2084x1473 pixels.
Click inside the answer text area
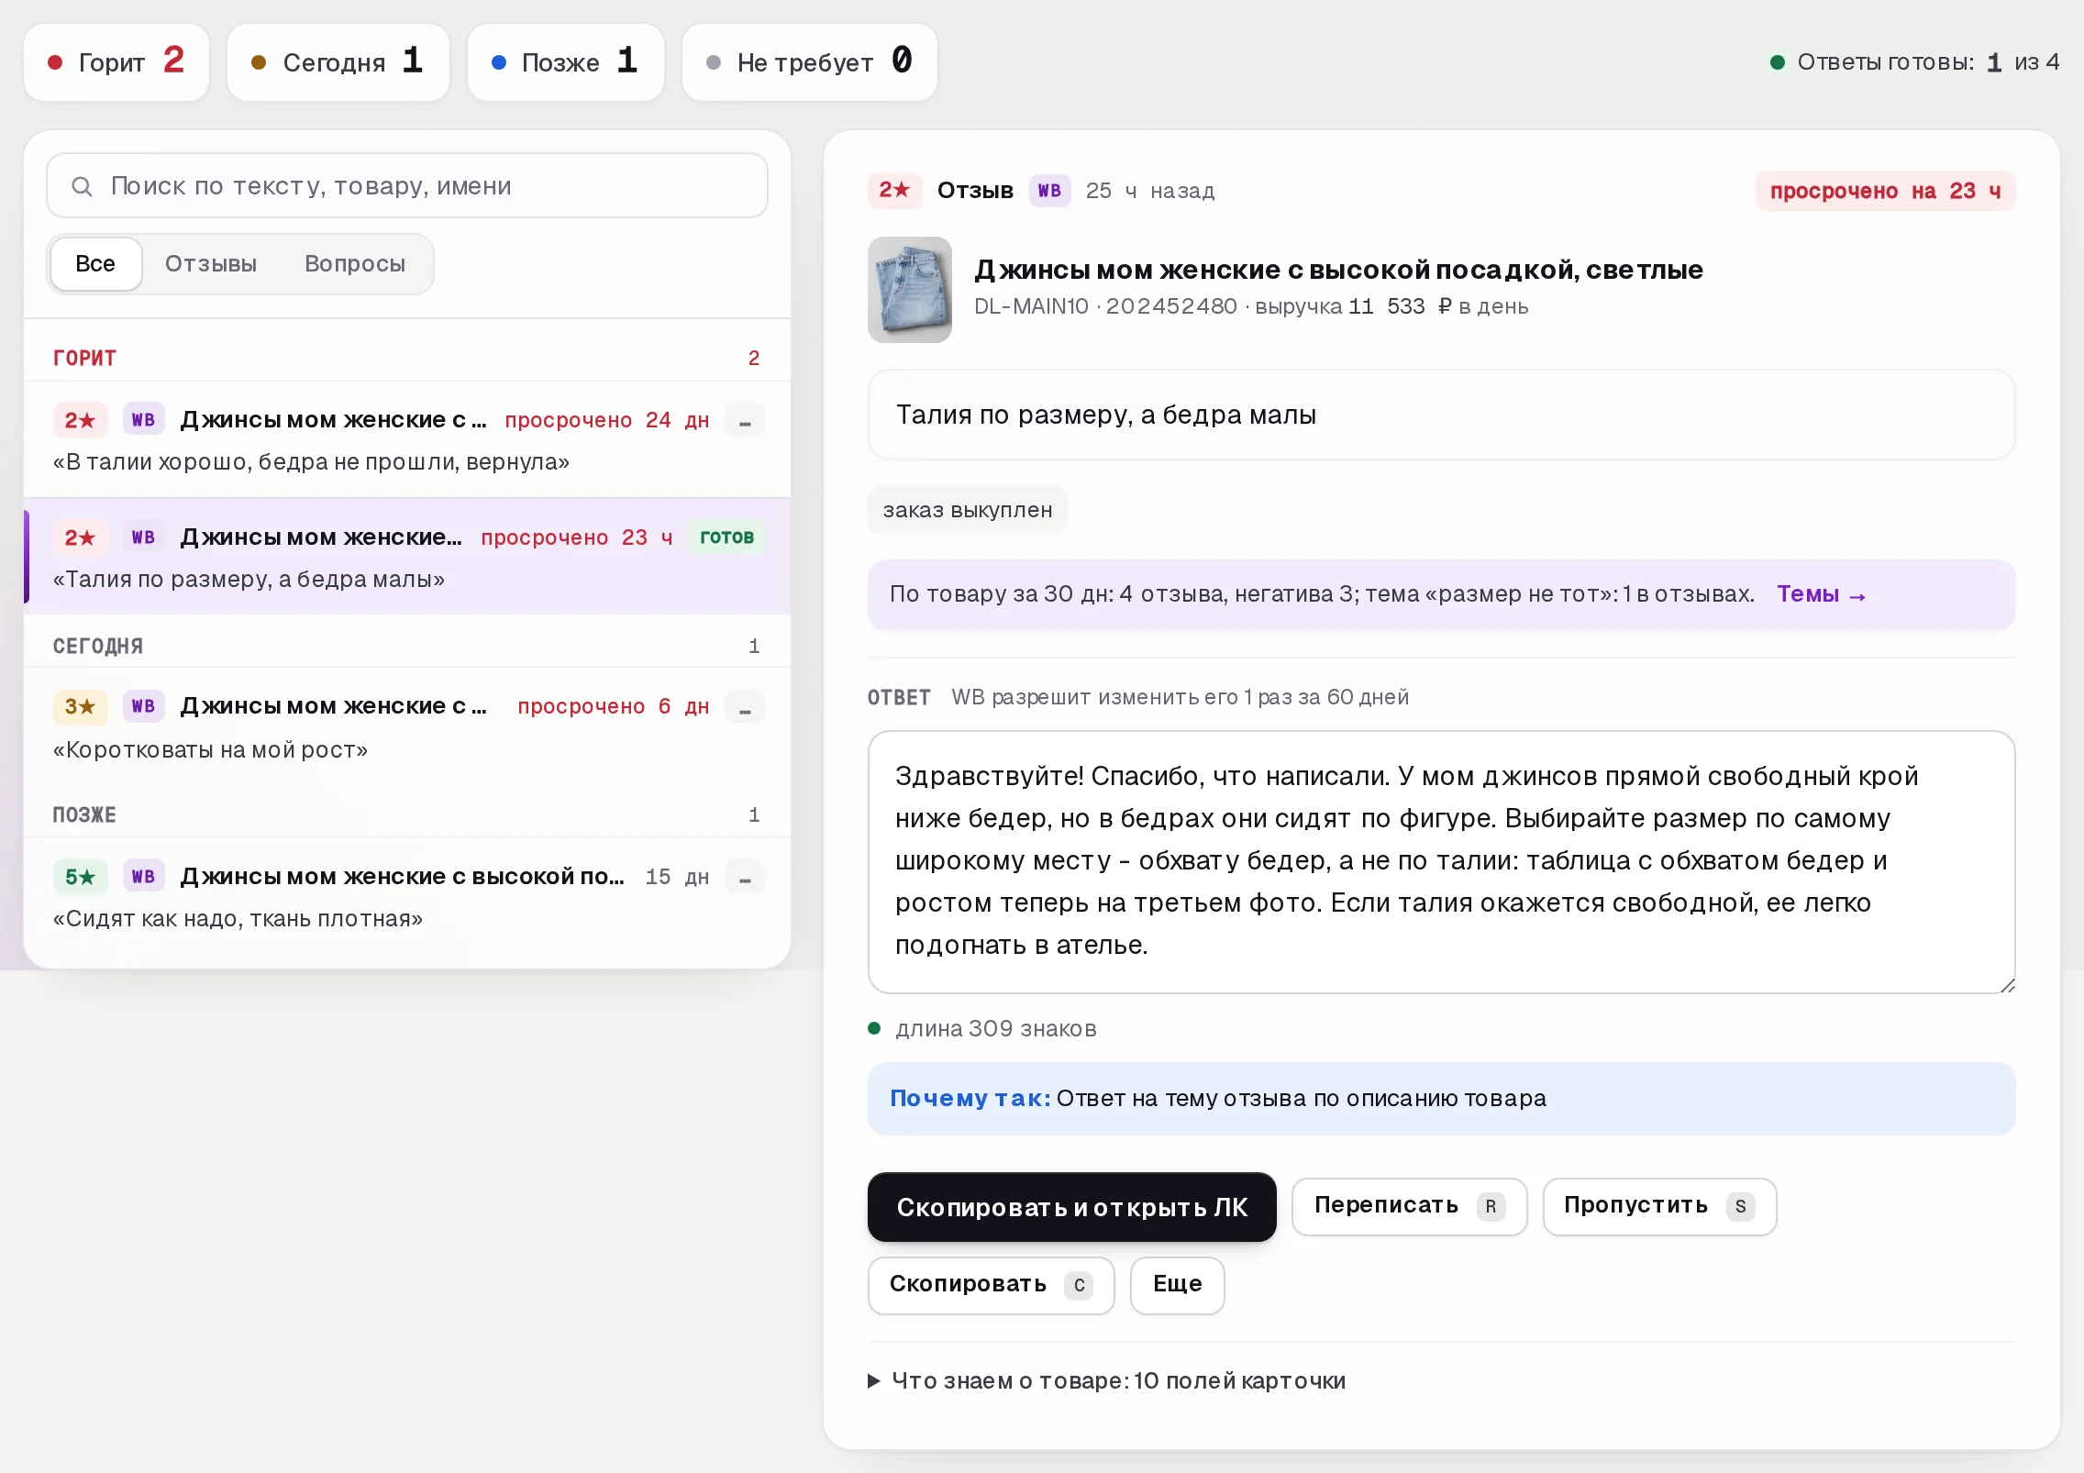(x=1441, y=862)
